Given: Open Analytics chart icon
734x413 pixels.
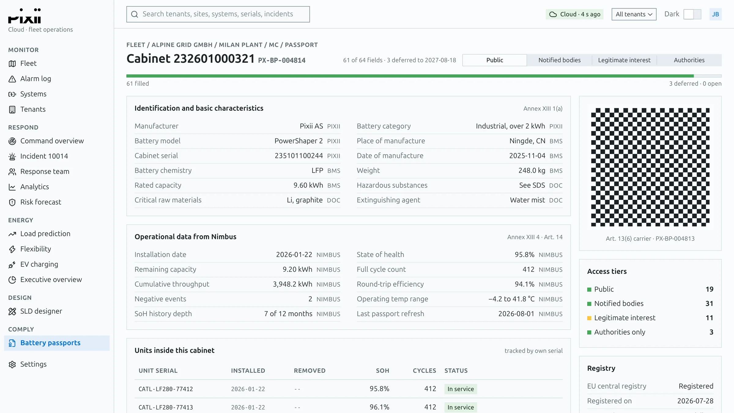Looking at the screenshot, I should [12, 187].
